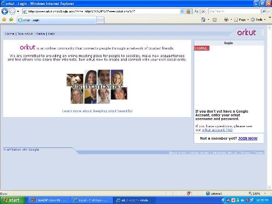Open 'Learn more about keeping orkut beautiful' link
272x204 pixels.
pyautogui.click(x=97, y=111)
